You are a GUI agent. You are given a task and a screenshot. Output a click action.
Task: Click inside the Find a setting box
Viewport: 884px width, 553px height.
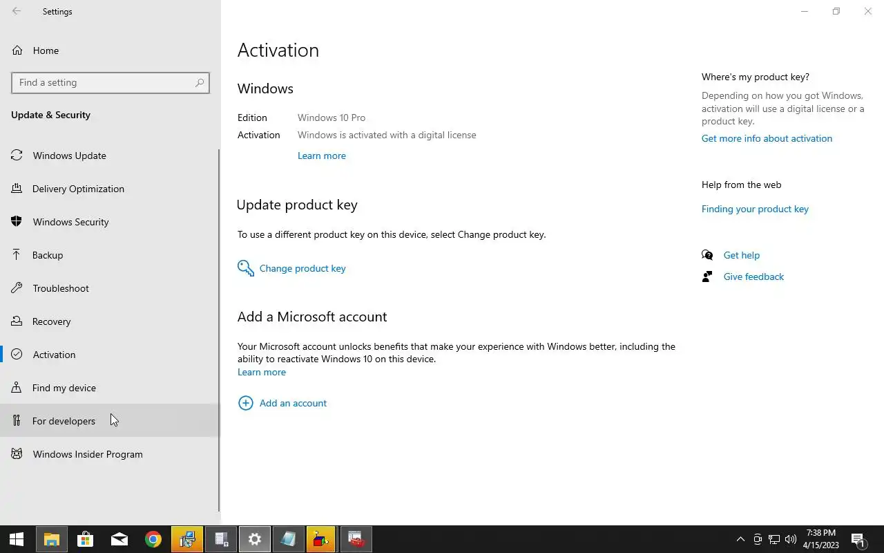(x=110, y=82)
